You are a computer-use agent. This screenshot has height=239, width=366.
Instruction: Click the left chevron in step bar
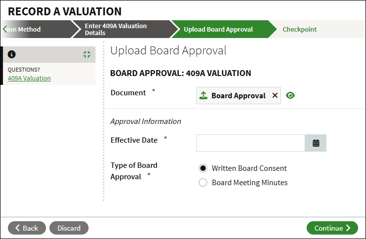click(x=4, y=29)
